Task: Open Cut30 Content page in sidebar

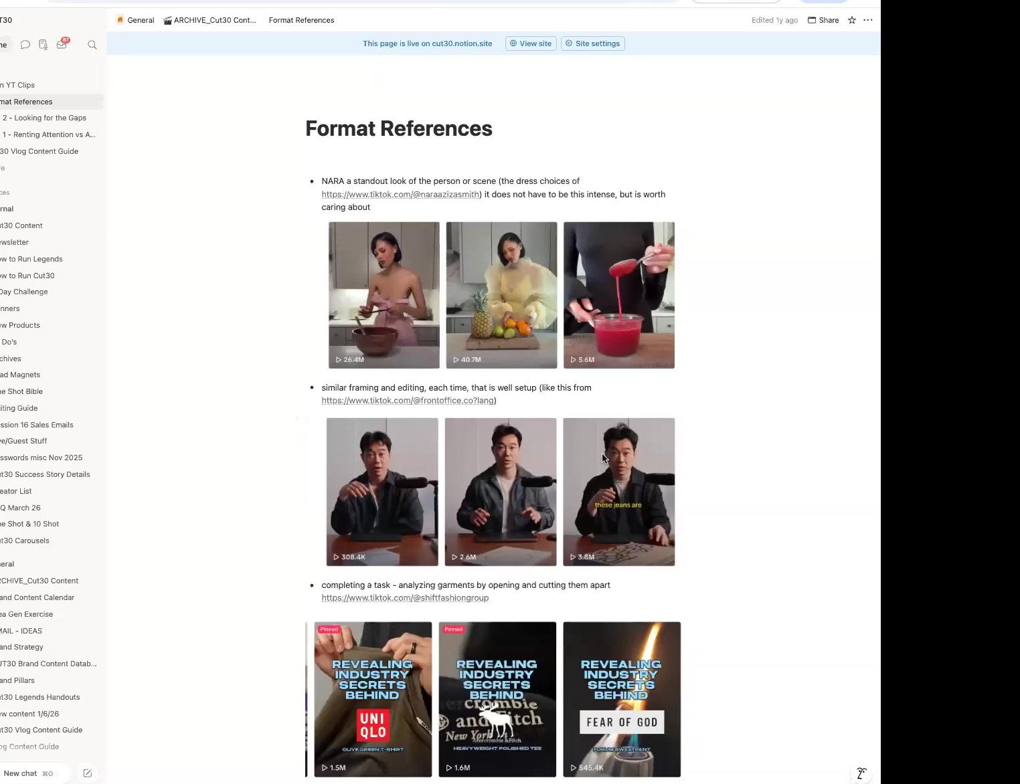Action: (x=52, y=225)
